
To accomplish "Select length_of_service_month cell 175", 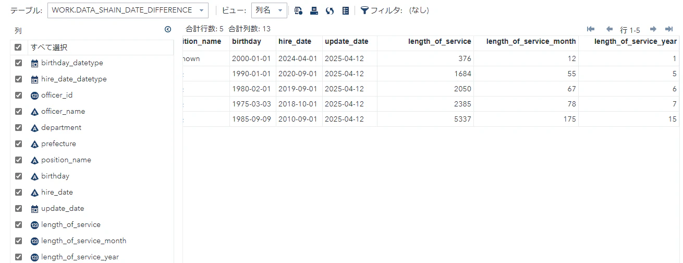I will (526, 119).
